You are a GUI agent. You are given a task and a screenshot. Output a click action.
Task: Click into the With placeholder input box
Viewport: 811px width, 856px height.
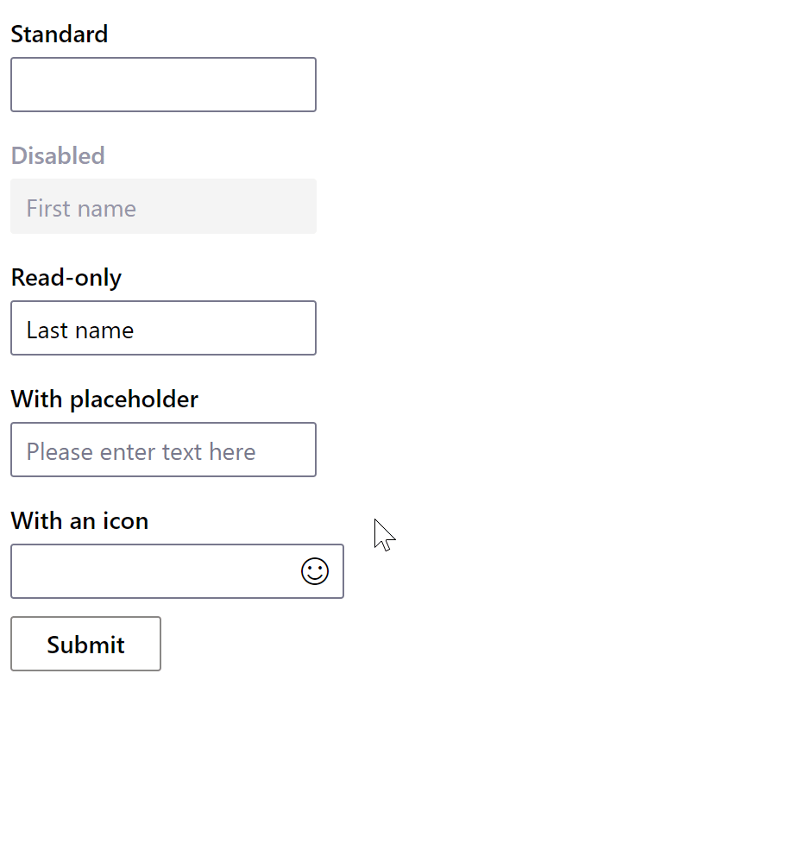pos(163,450)
